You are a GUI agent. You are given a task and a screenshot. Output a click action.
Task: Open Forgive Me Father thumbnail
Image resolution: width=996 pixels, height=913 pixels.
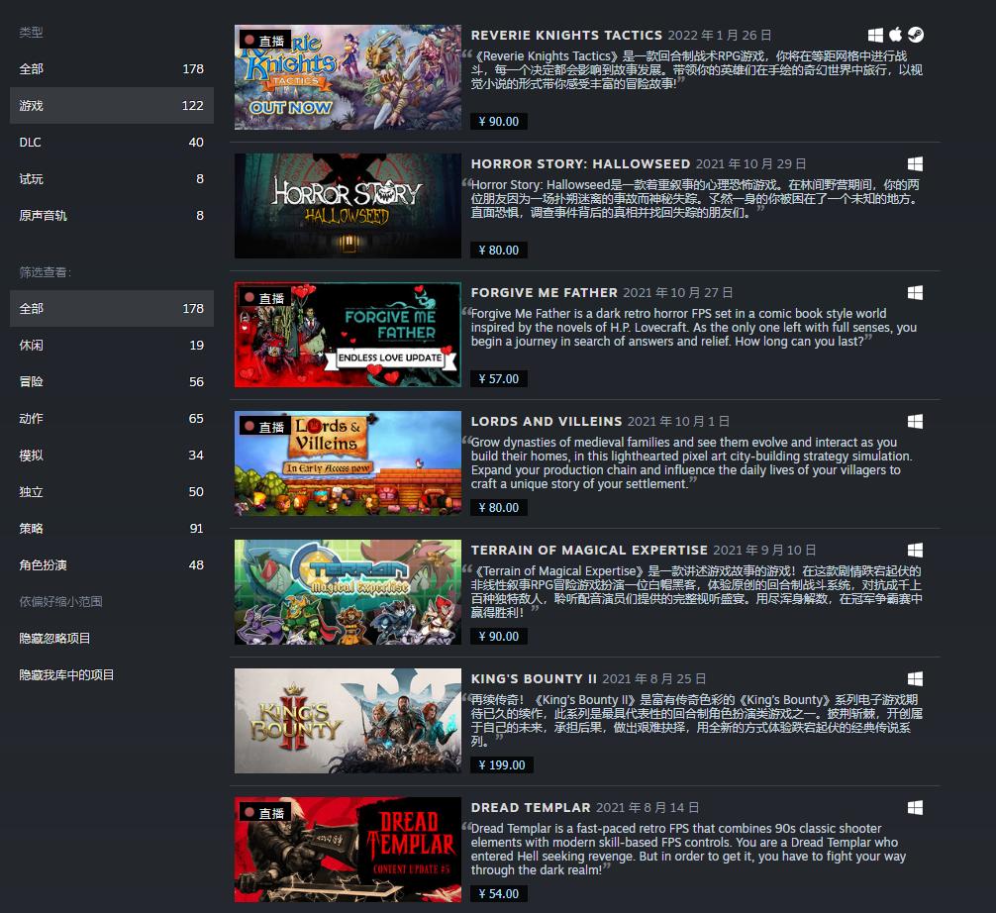[348, 335]
